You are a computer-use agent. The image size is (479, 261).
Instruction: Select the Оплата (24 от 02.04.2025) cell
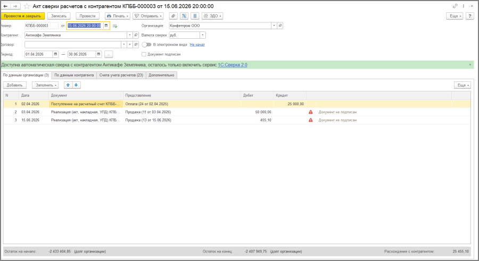(182, 104)
